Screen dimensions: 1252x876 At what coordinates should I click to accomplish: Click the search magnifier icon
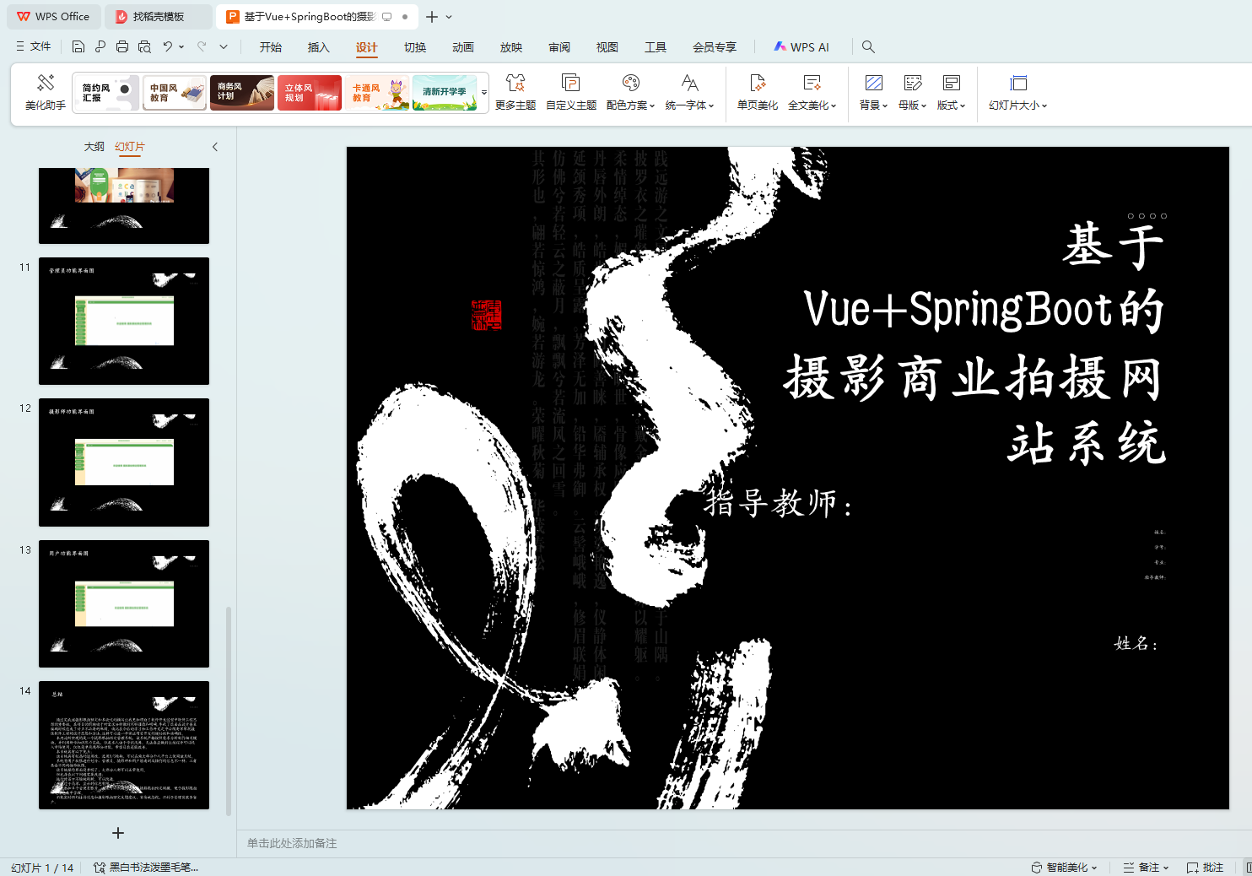(x=868, y=47)
